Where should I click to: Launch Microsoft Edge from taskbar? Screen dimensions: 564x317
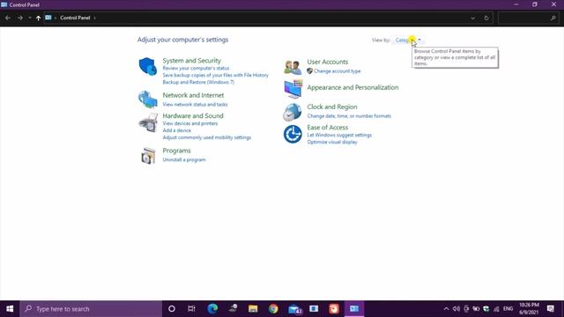click(x=212, y=309)
